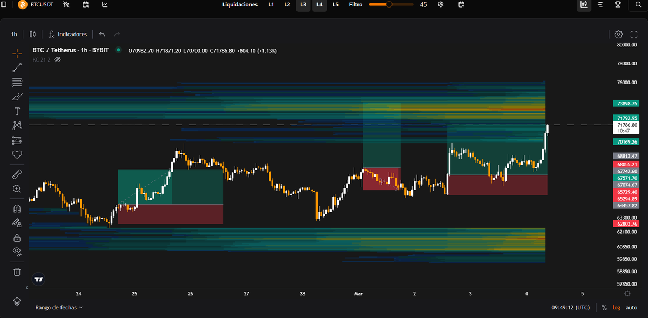This screenshot has width=648, height=318.
Task: Select the Text annotation tool
Action: coord(17,111)
